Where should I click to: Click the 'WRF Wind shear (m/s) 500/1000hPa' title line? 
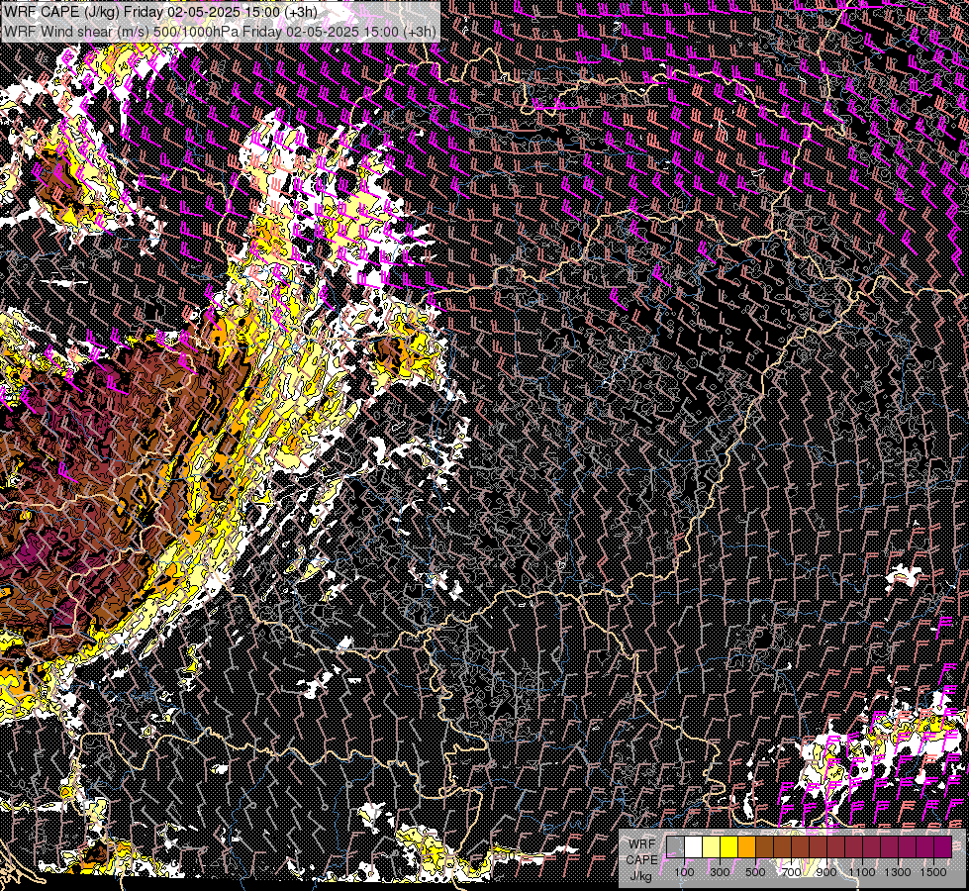coord(220,32)
